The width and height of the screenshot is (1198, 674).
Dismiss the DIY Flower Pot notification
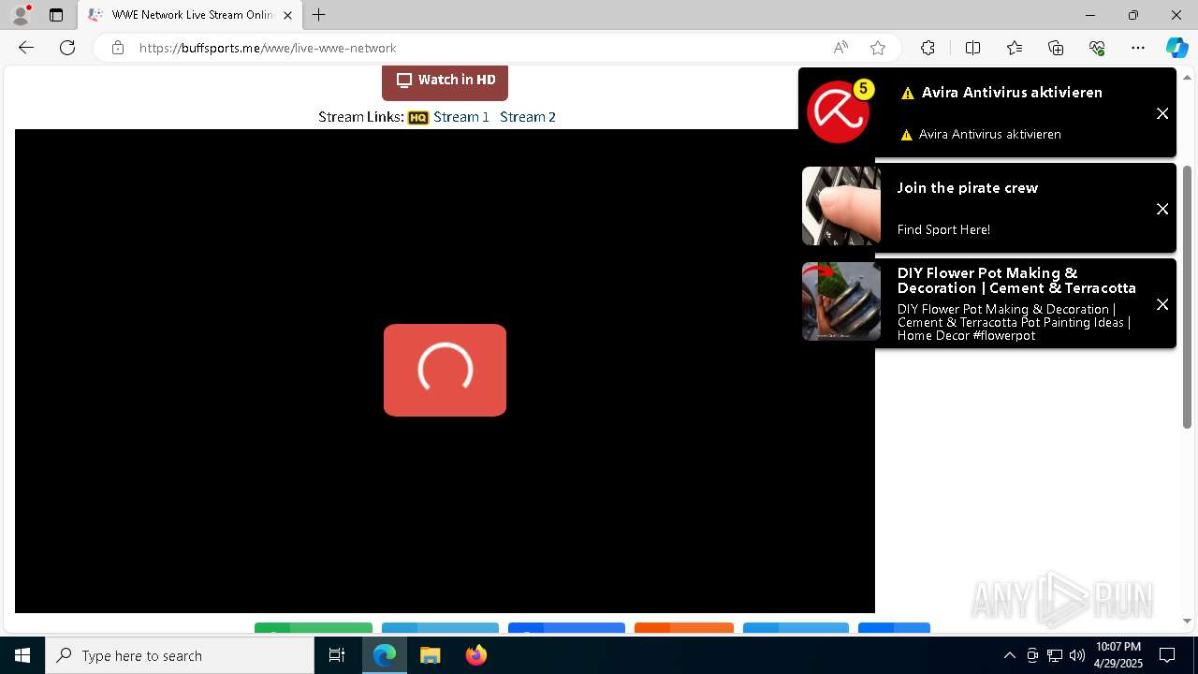(x=1162, y=304)
